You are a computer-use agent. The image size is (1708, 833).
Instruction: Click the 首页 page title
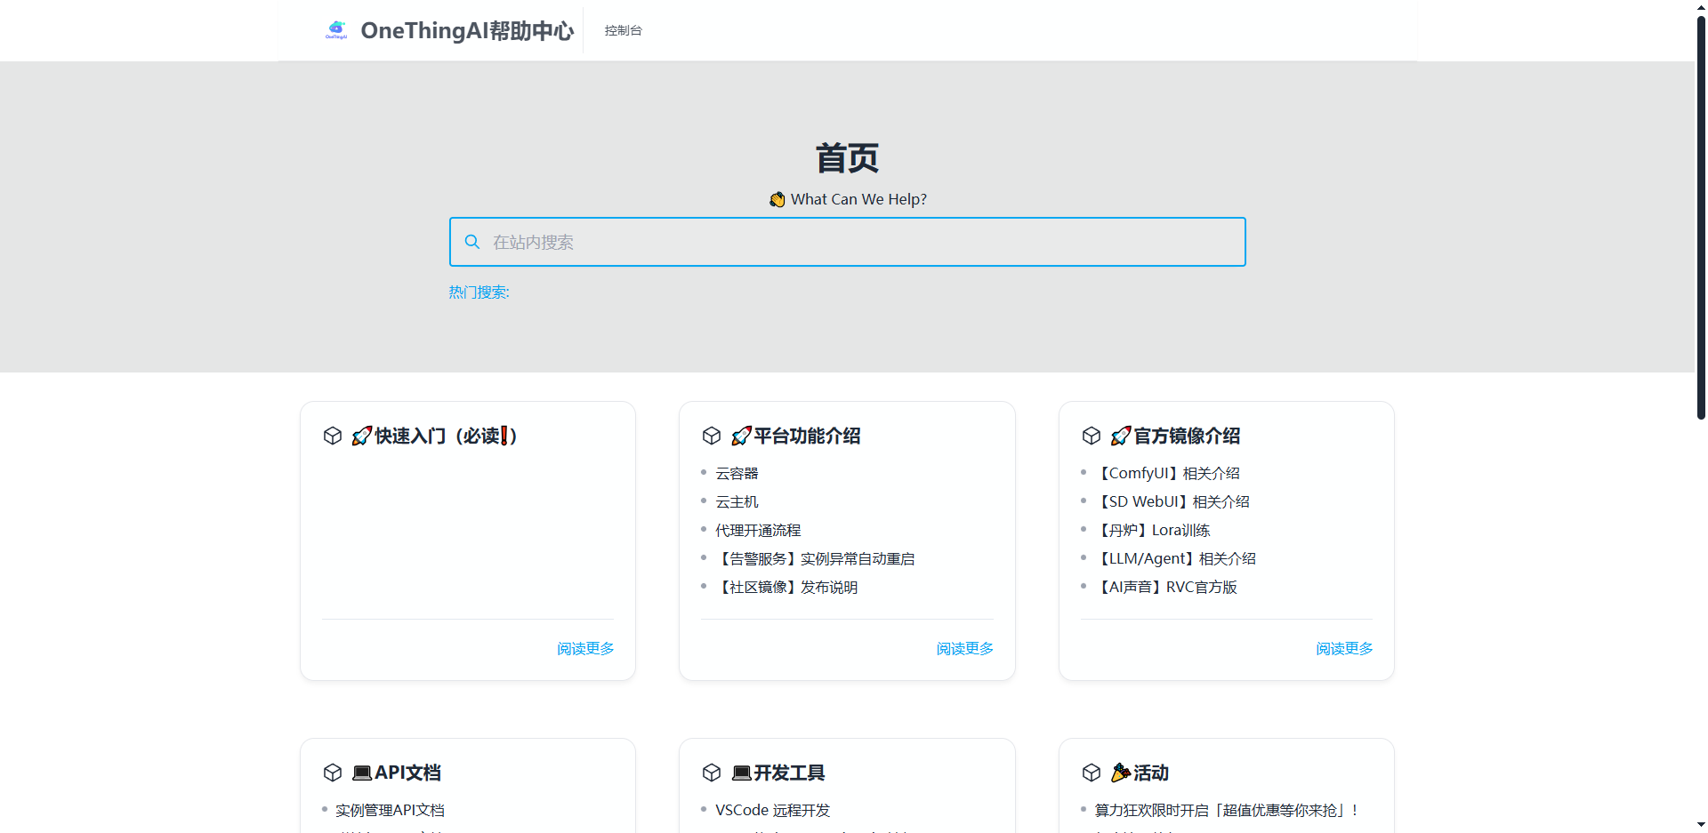pos(847,158)
